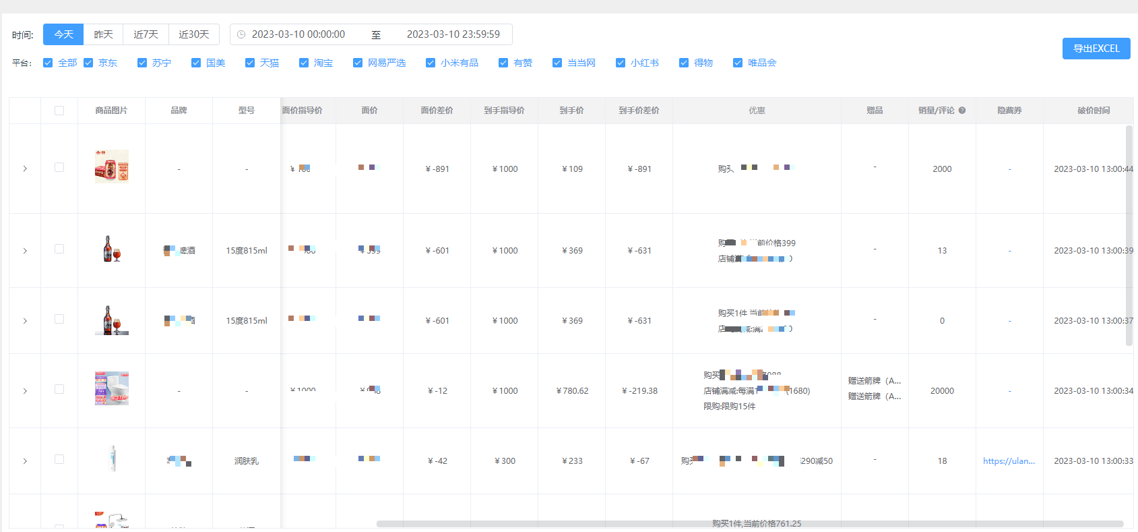Select the row checkbox for 13:00:37 entry

click(59, 319)
